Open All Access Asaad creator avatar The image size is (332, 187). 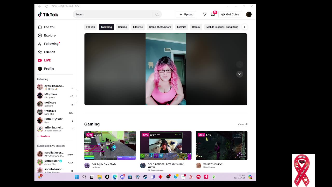143,165
